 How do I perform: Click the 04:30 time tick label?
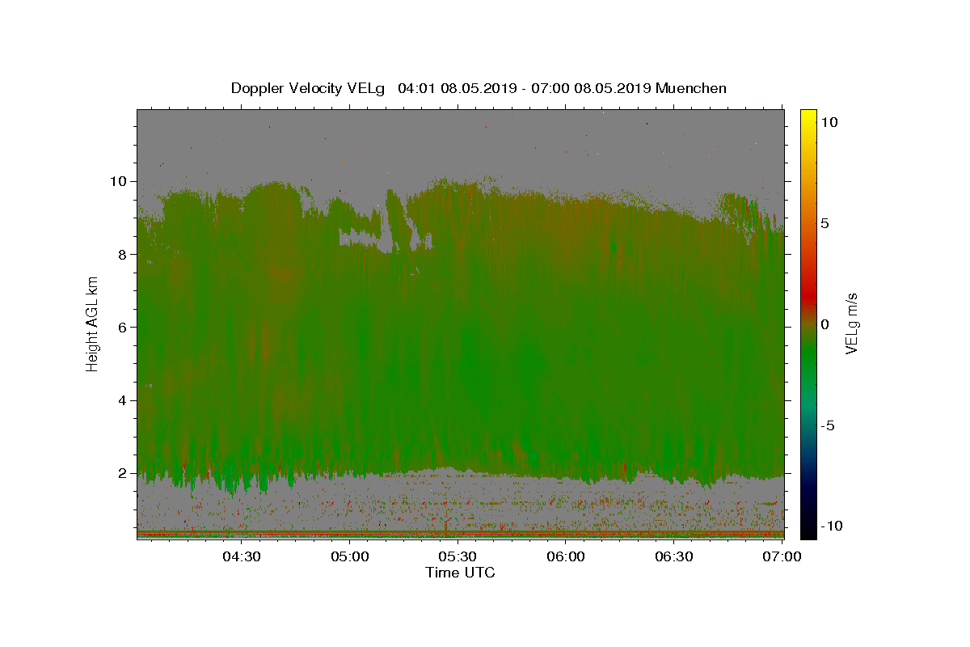pos(242,556)
